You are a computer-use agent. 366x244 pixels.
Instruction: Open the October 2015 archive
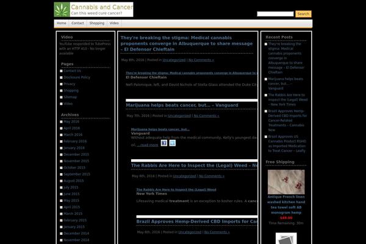coord(74,168)
